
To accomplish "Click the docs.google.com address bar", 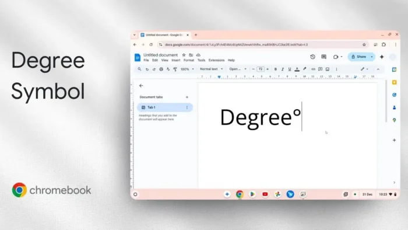I will (x=263, y=45).
